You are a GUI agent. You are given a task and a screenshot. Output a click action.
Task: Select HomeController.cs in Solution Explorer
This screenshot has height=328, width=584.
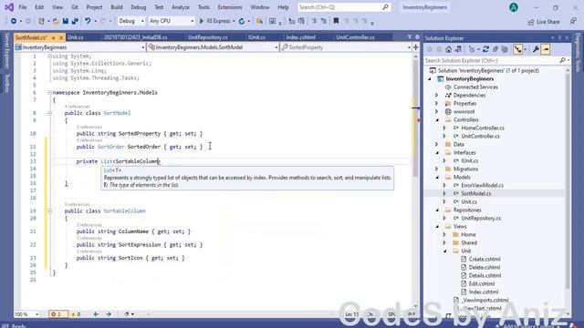click(483, 128)
